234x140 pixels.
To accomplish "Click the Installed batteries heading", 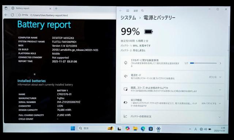I will pos(31,81).
